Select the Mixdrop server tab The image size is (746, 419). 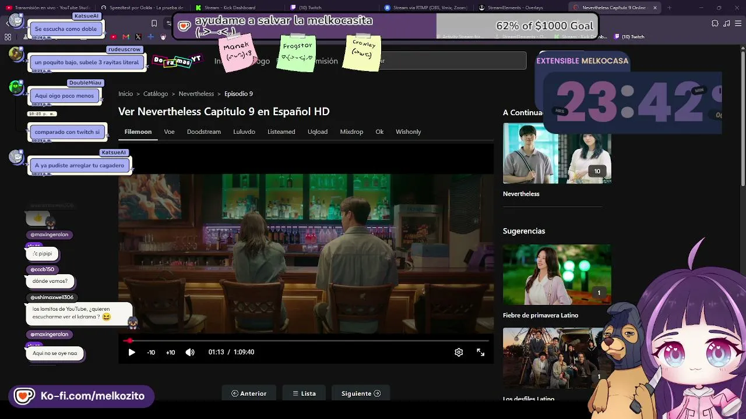coord(351,132)
